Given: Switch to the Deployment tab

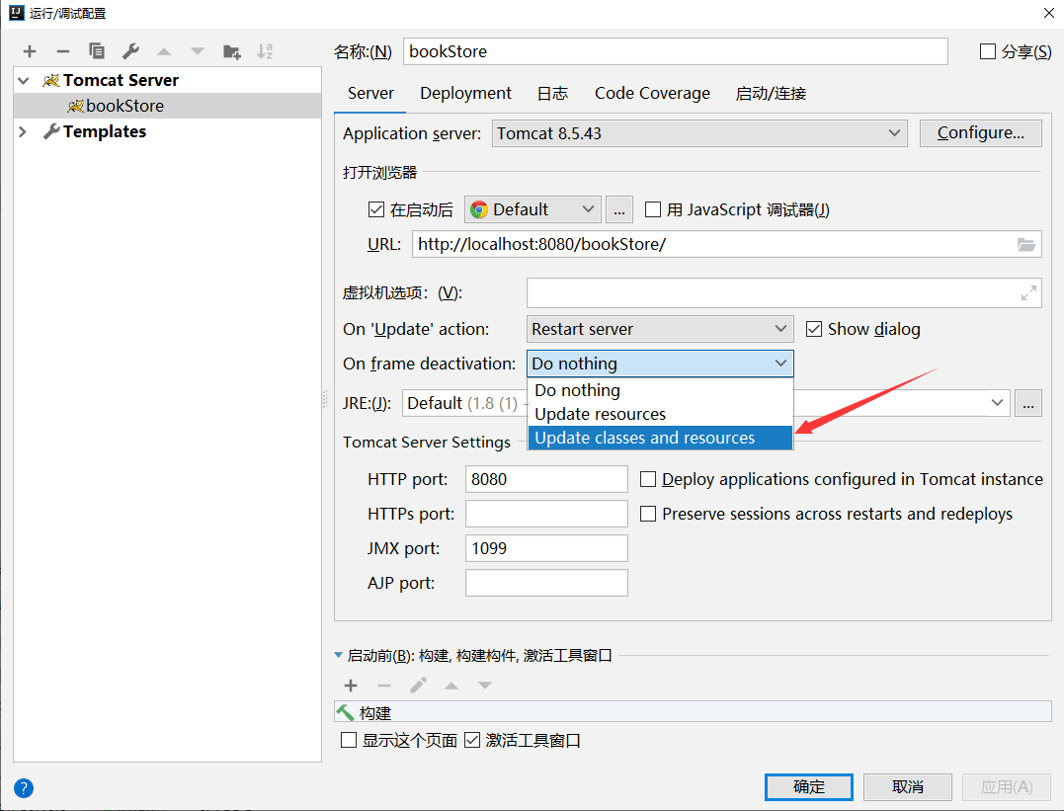Looking at the screenshot, I should (x=465, y=94).
